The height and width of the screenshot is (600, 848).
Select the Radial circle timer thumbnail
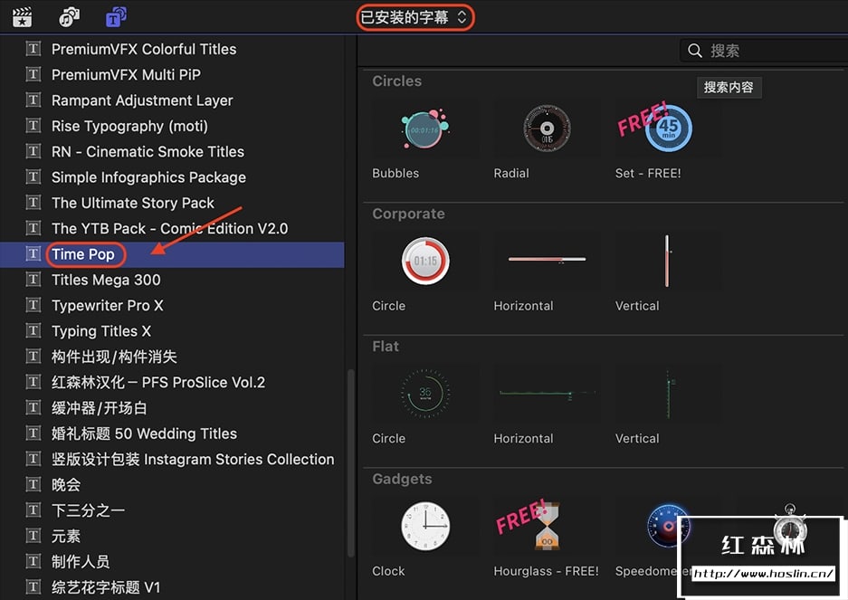click(x=547, y=129)
